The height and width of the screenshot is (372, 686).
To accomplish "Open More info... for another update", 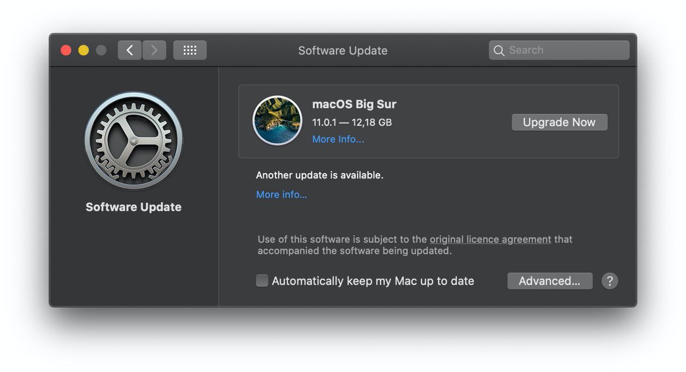I will click(x=281, y=195).
